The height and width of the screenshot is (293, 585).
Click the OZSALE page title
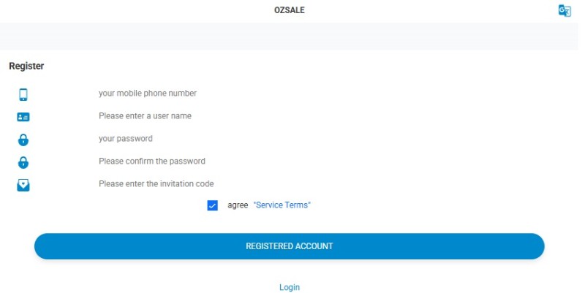click(x=290, y=10)
